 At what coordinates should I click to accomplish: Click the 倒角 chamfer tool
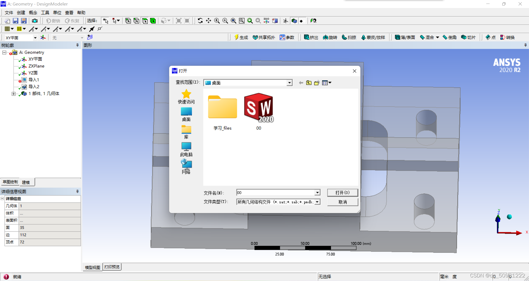449,37
